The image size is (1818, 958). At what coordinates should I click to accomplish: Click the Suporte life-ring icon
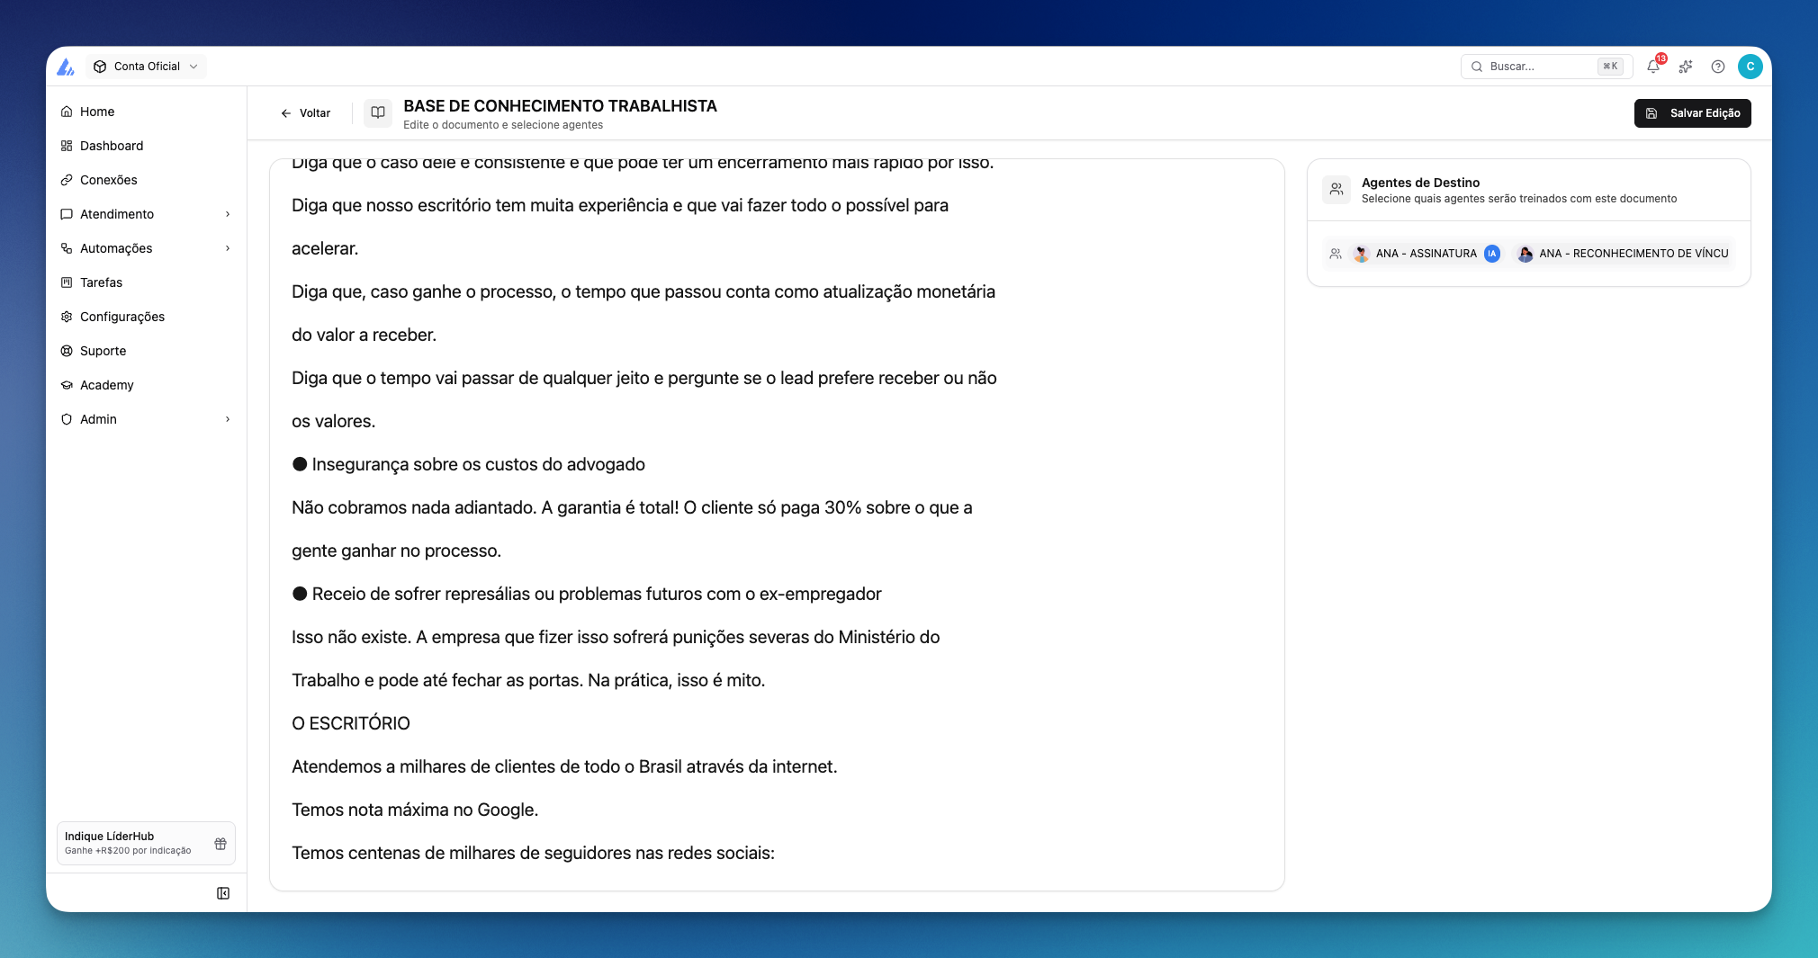click(x=67, y=351)
